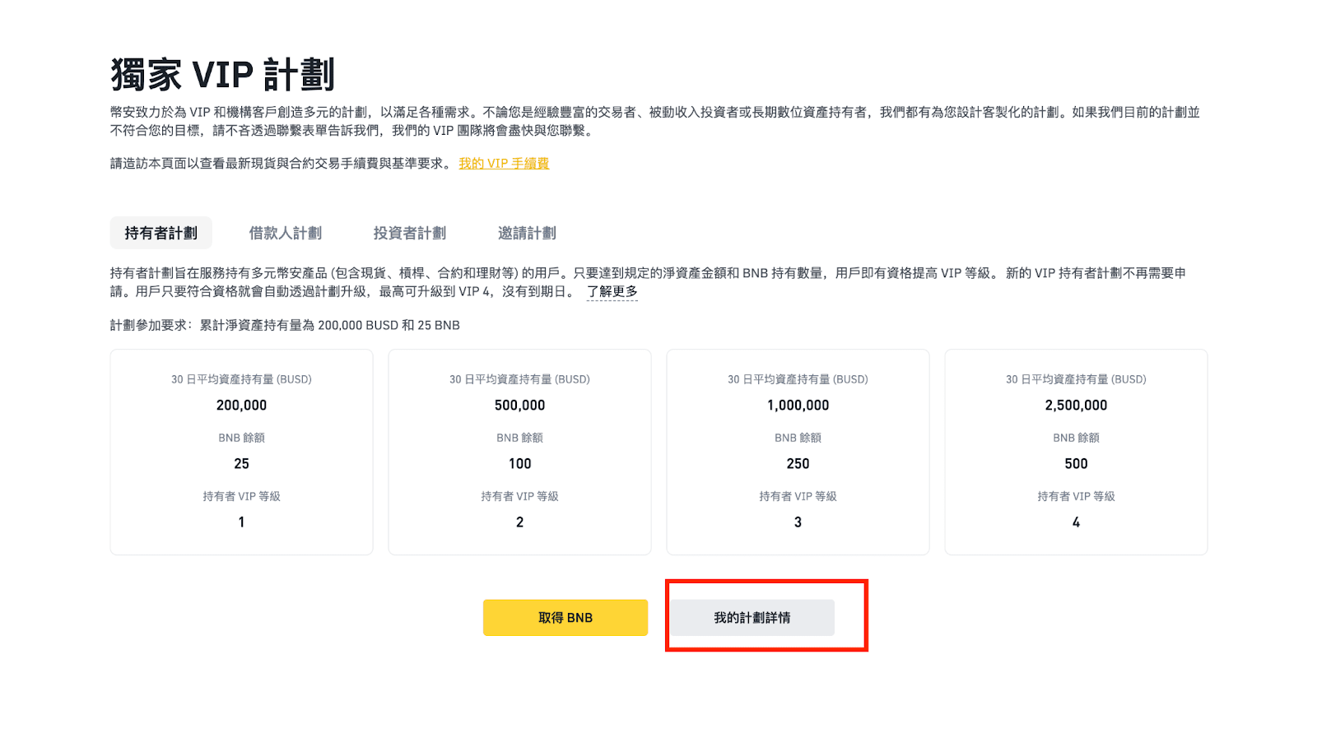Select the 200,000 BUSD holding value

tap(241, 405)
